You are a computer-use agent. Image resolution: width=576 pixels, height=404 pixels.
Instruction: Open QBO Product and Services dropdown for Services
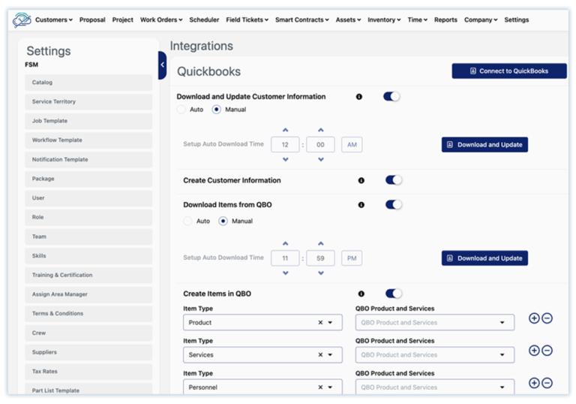click(435, 355)
